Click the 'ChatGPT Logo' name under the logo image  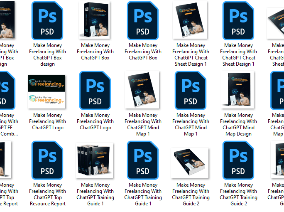[x=47, y=121]
